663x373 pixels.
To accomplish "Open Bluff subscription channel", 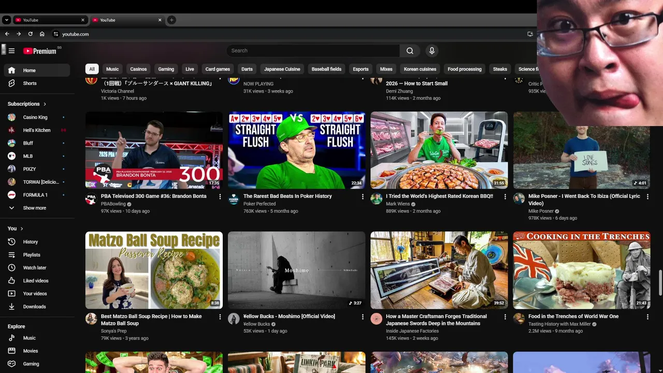I will click(37, 143).
